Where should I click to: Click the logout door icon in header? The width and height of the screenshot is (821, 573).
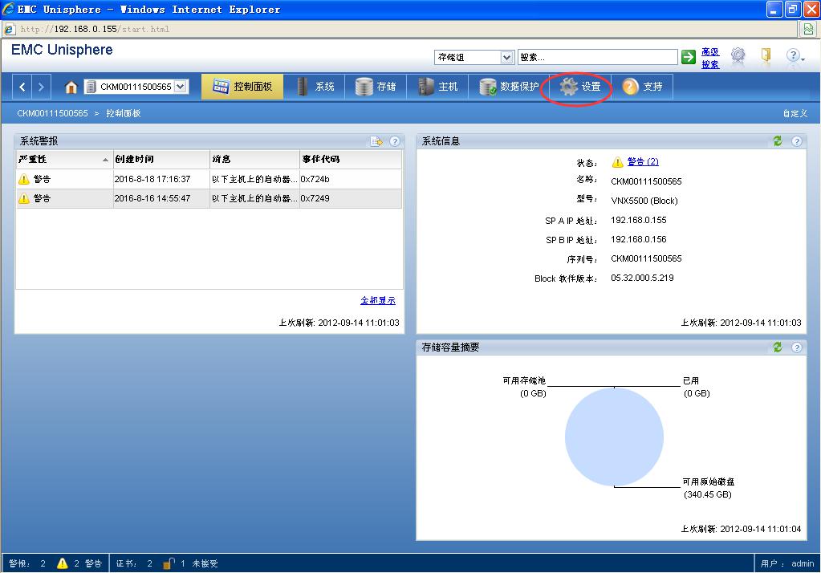[x=766, y=55]
